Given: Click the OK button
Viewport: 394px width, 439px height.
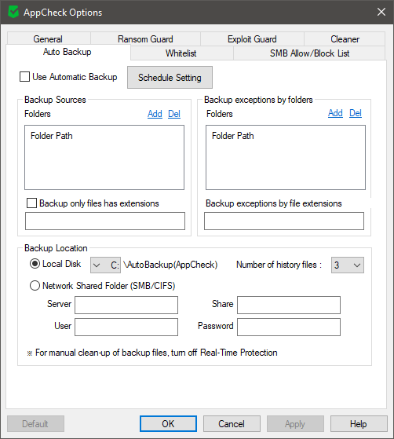Looking at the screenshot, I should point(168,423).
